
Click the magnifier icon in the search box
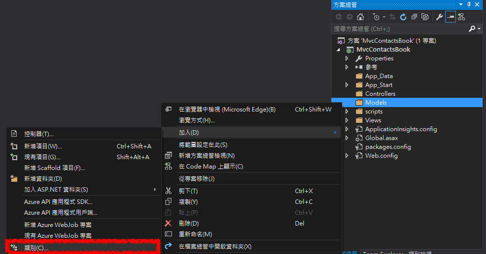[472, 29]
